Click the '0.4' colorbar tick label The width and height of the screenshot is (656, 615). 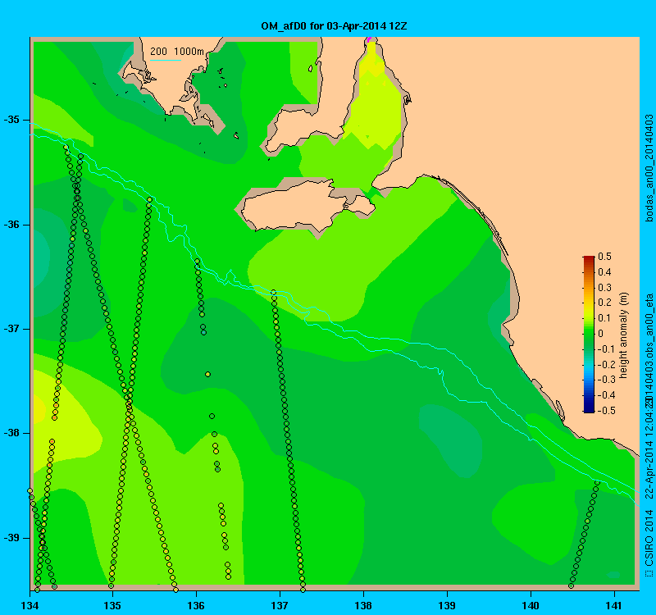604,272
